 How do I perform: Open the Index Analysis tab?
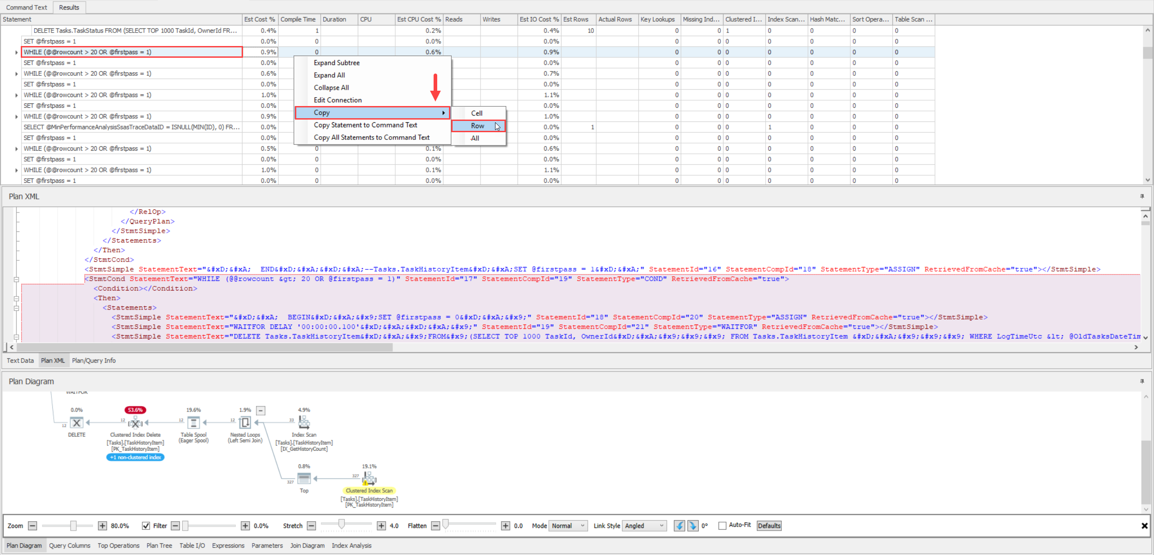pos(351,546)
